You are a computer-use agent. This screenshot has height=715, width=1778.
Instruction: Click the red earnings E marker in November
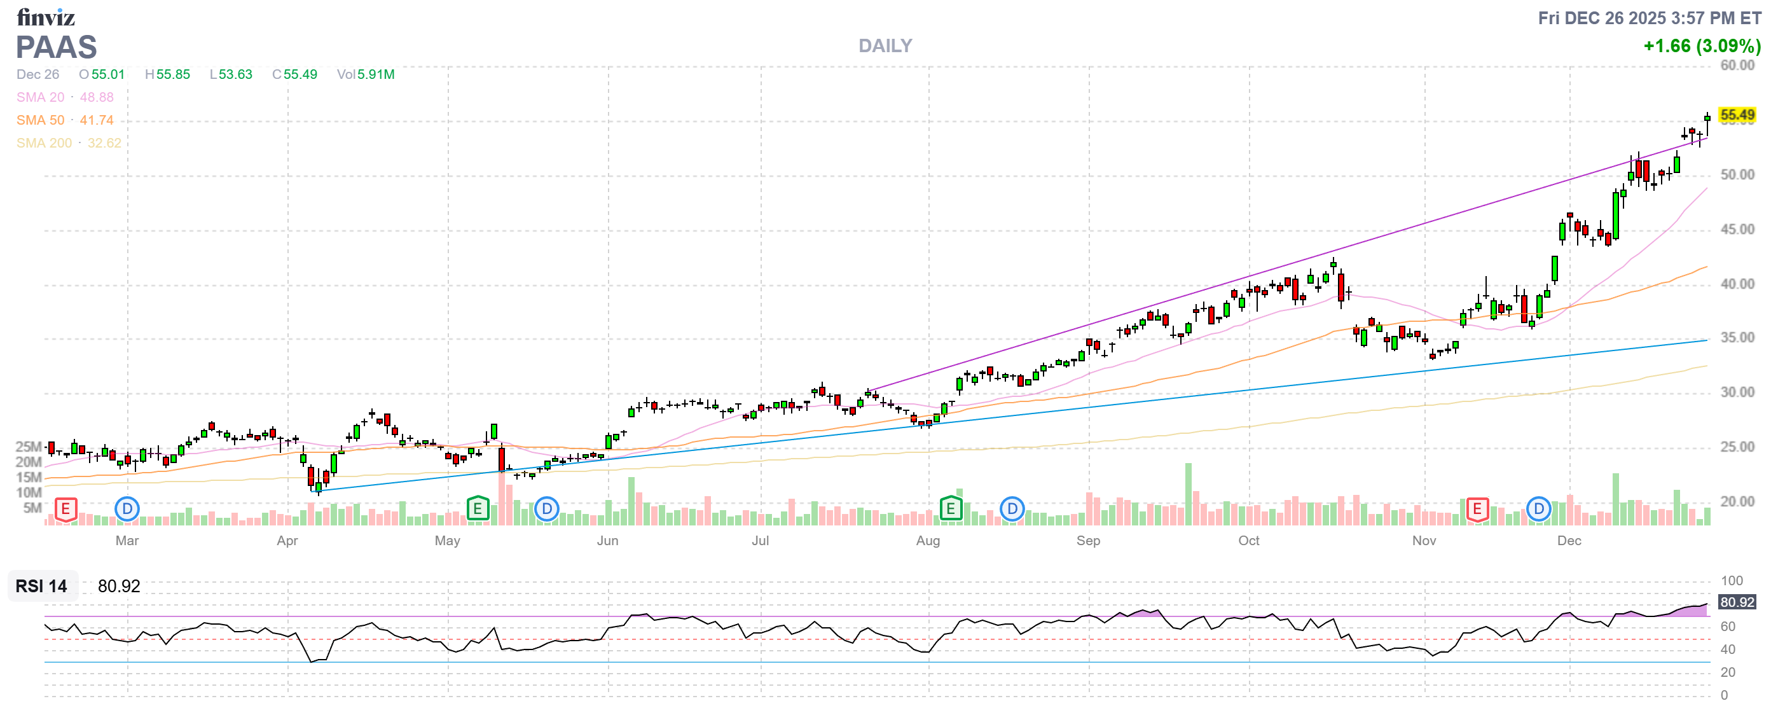pos(1477,510)
